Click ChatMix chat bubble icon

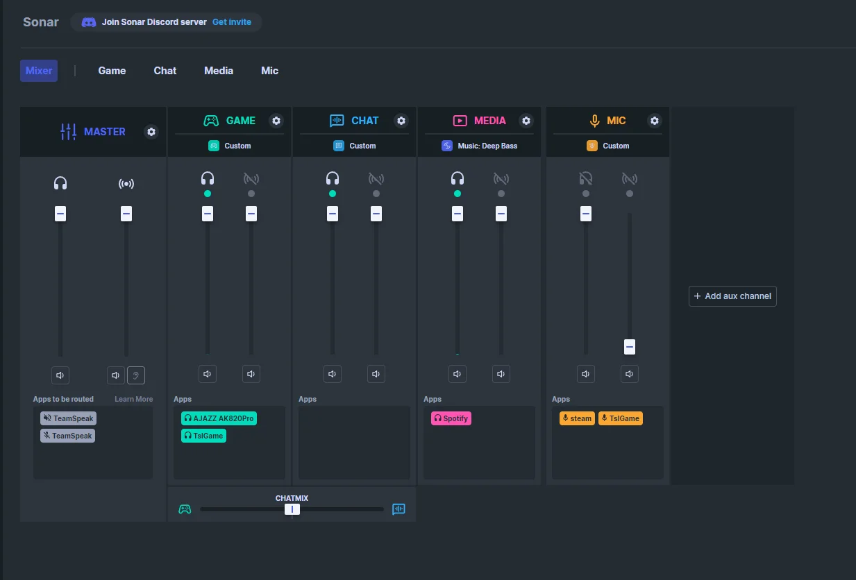pyautogui.click(x=398, y=509)
